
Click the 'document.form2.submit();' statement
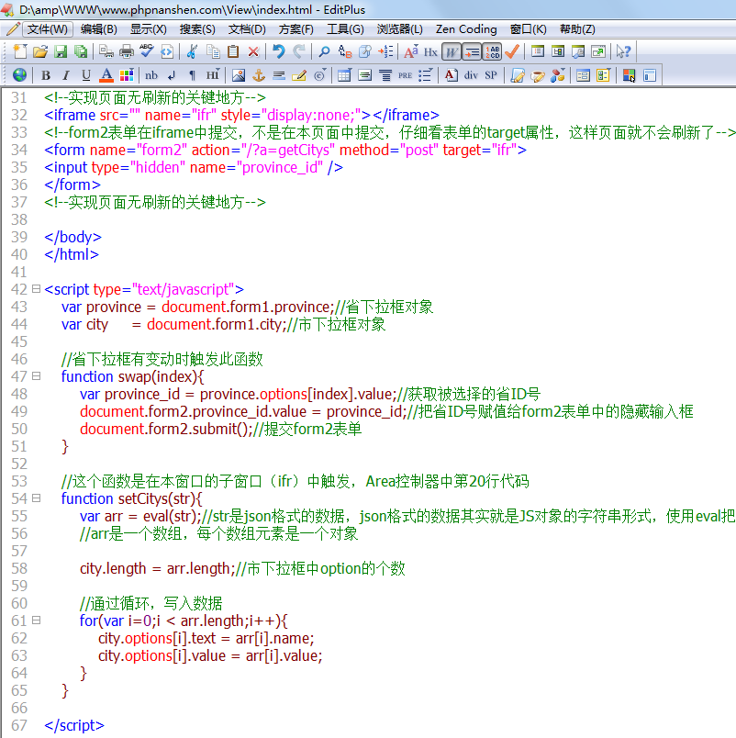point(166,429)
